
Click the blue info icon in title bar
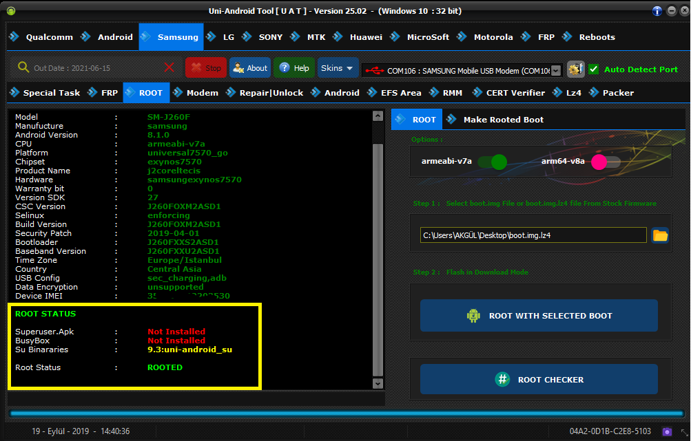coord(657,11)
